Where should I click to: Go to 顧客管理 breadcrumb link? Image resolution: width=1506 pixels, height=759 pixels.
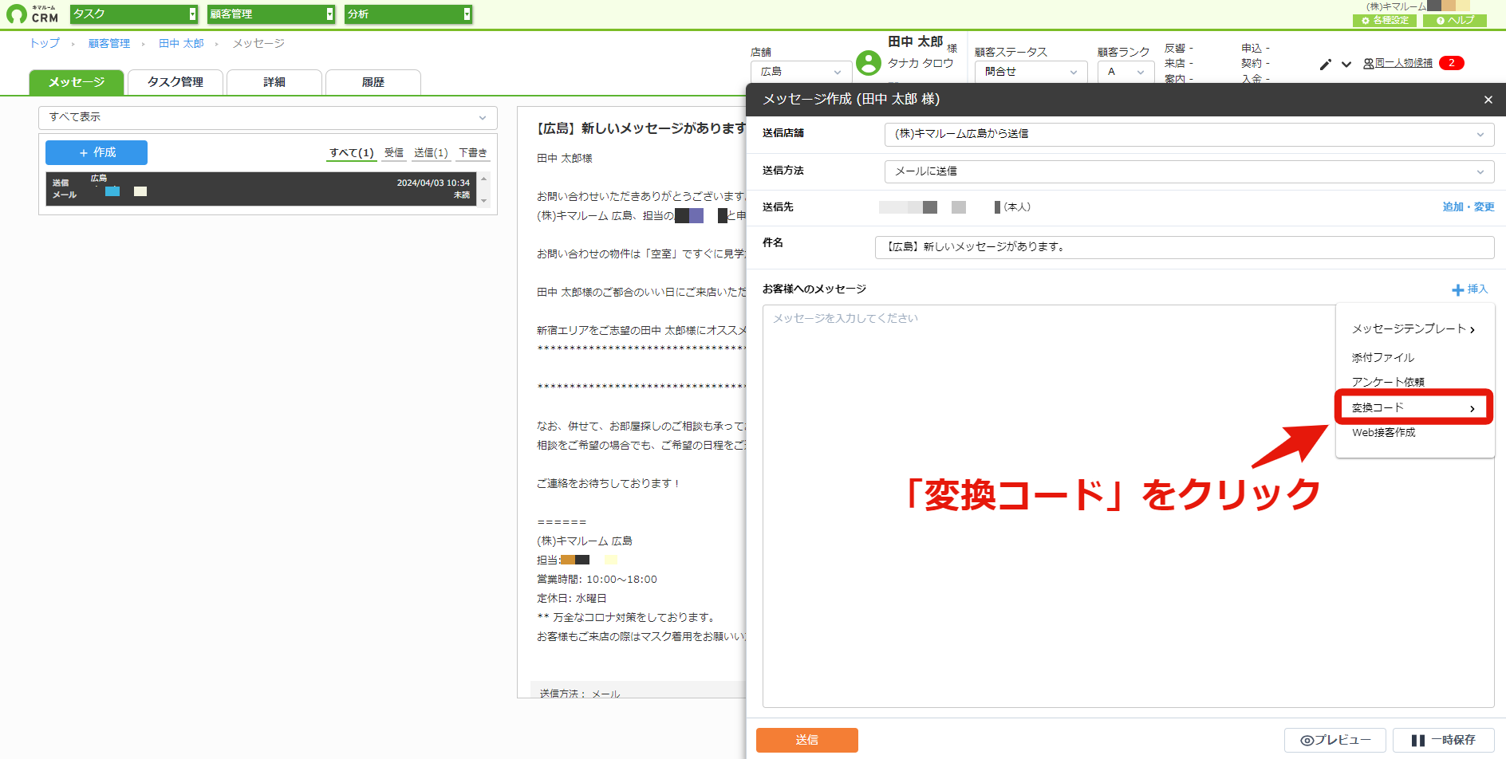click(109, 43)
